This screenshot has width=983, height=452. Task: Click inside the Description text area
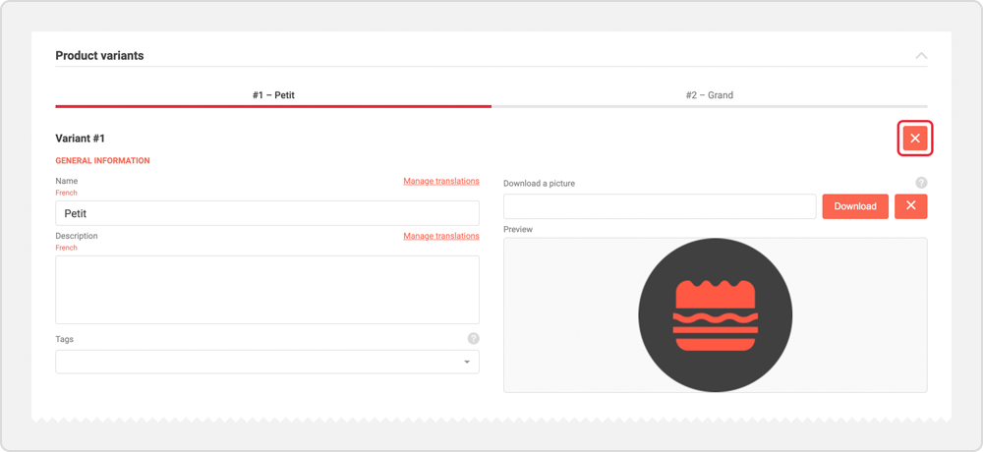click(266, 290)
